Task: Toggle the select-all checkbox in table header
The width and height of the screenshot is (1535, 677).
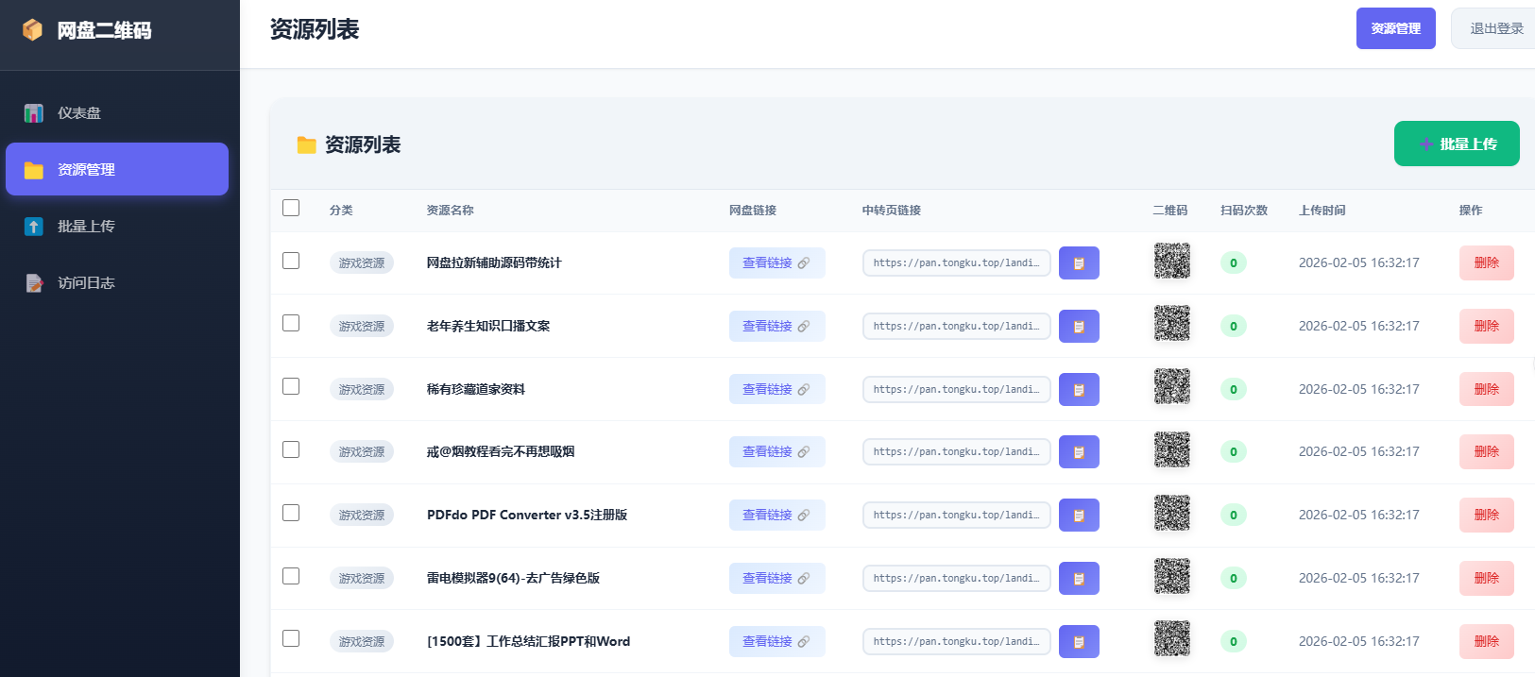Action: click(291, 208)
